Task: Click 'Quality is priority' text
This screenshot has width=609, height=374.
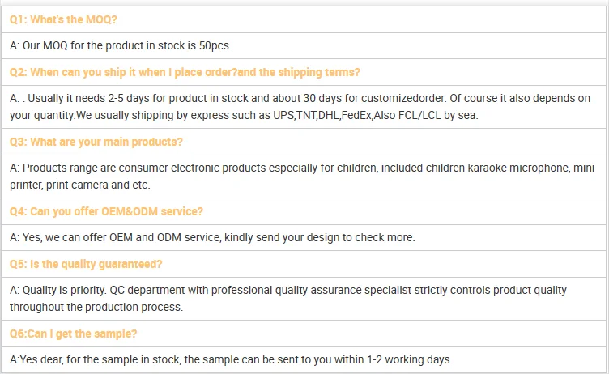Action: [x=58, y=290]
